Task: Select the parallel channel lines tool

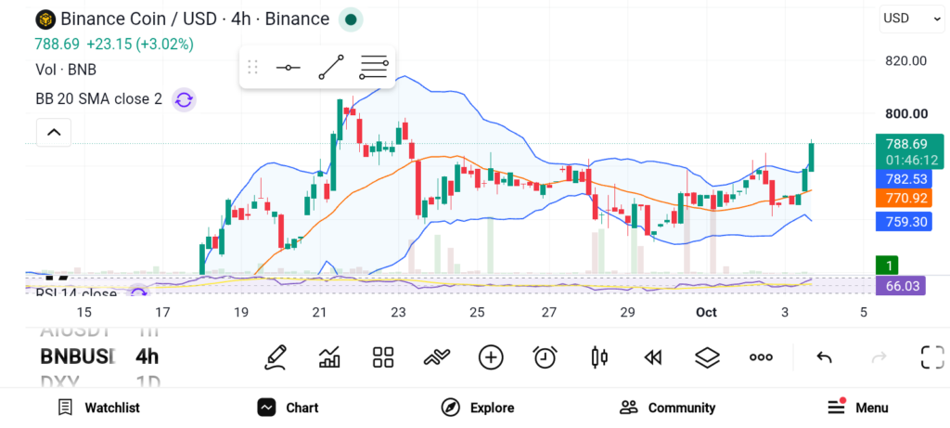Action: click(x=373, y=67)
